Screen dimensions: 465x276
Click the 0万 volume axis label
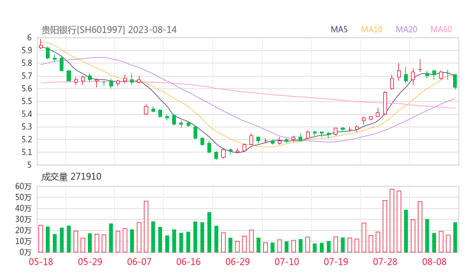tap(26, 252)
